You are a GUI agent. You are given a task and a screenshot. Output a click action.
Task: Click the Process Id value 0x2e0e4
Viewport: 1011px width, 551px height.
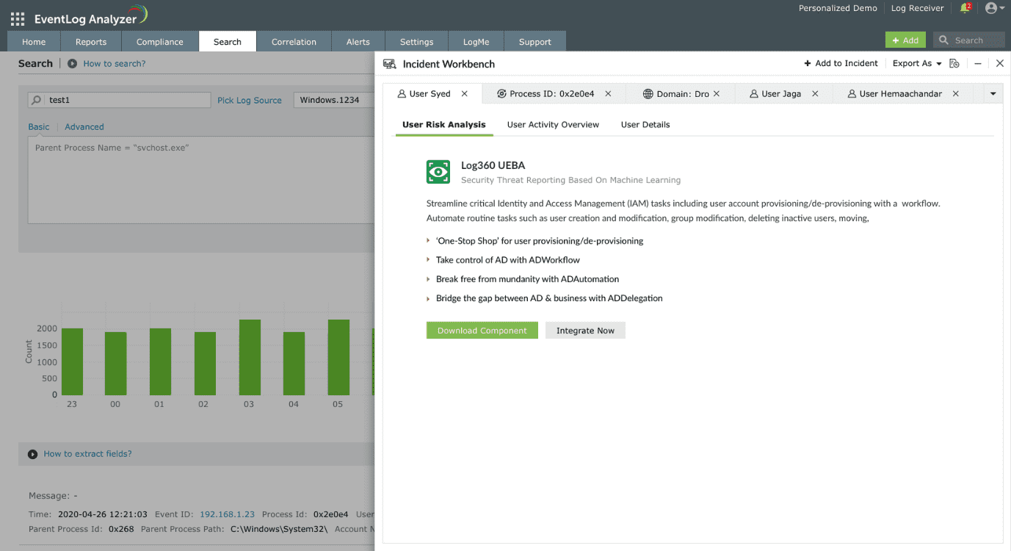pyautogui.click(x=330, y=515)
